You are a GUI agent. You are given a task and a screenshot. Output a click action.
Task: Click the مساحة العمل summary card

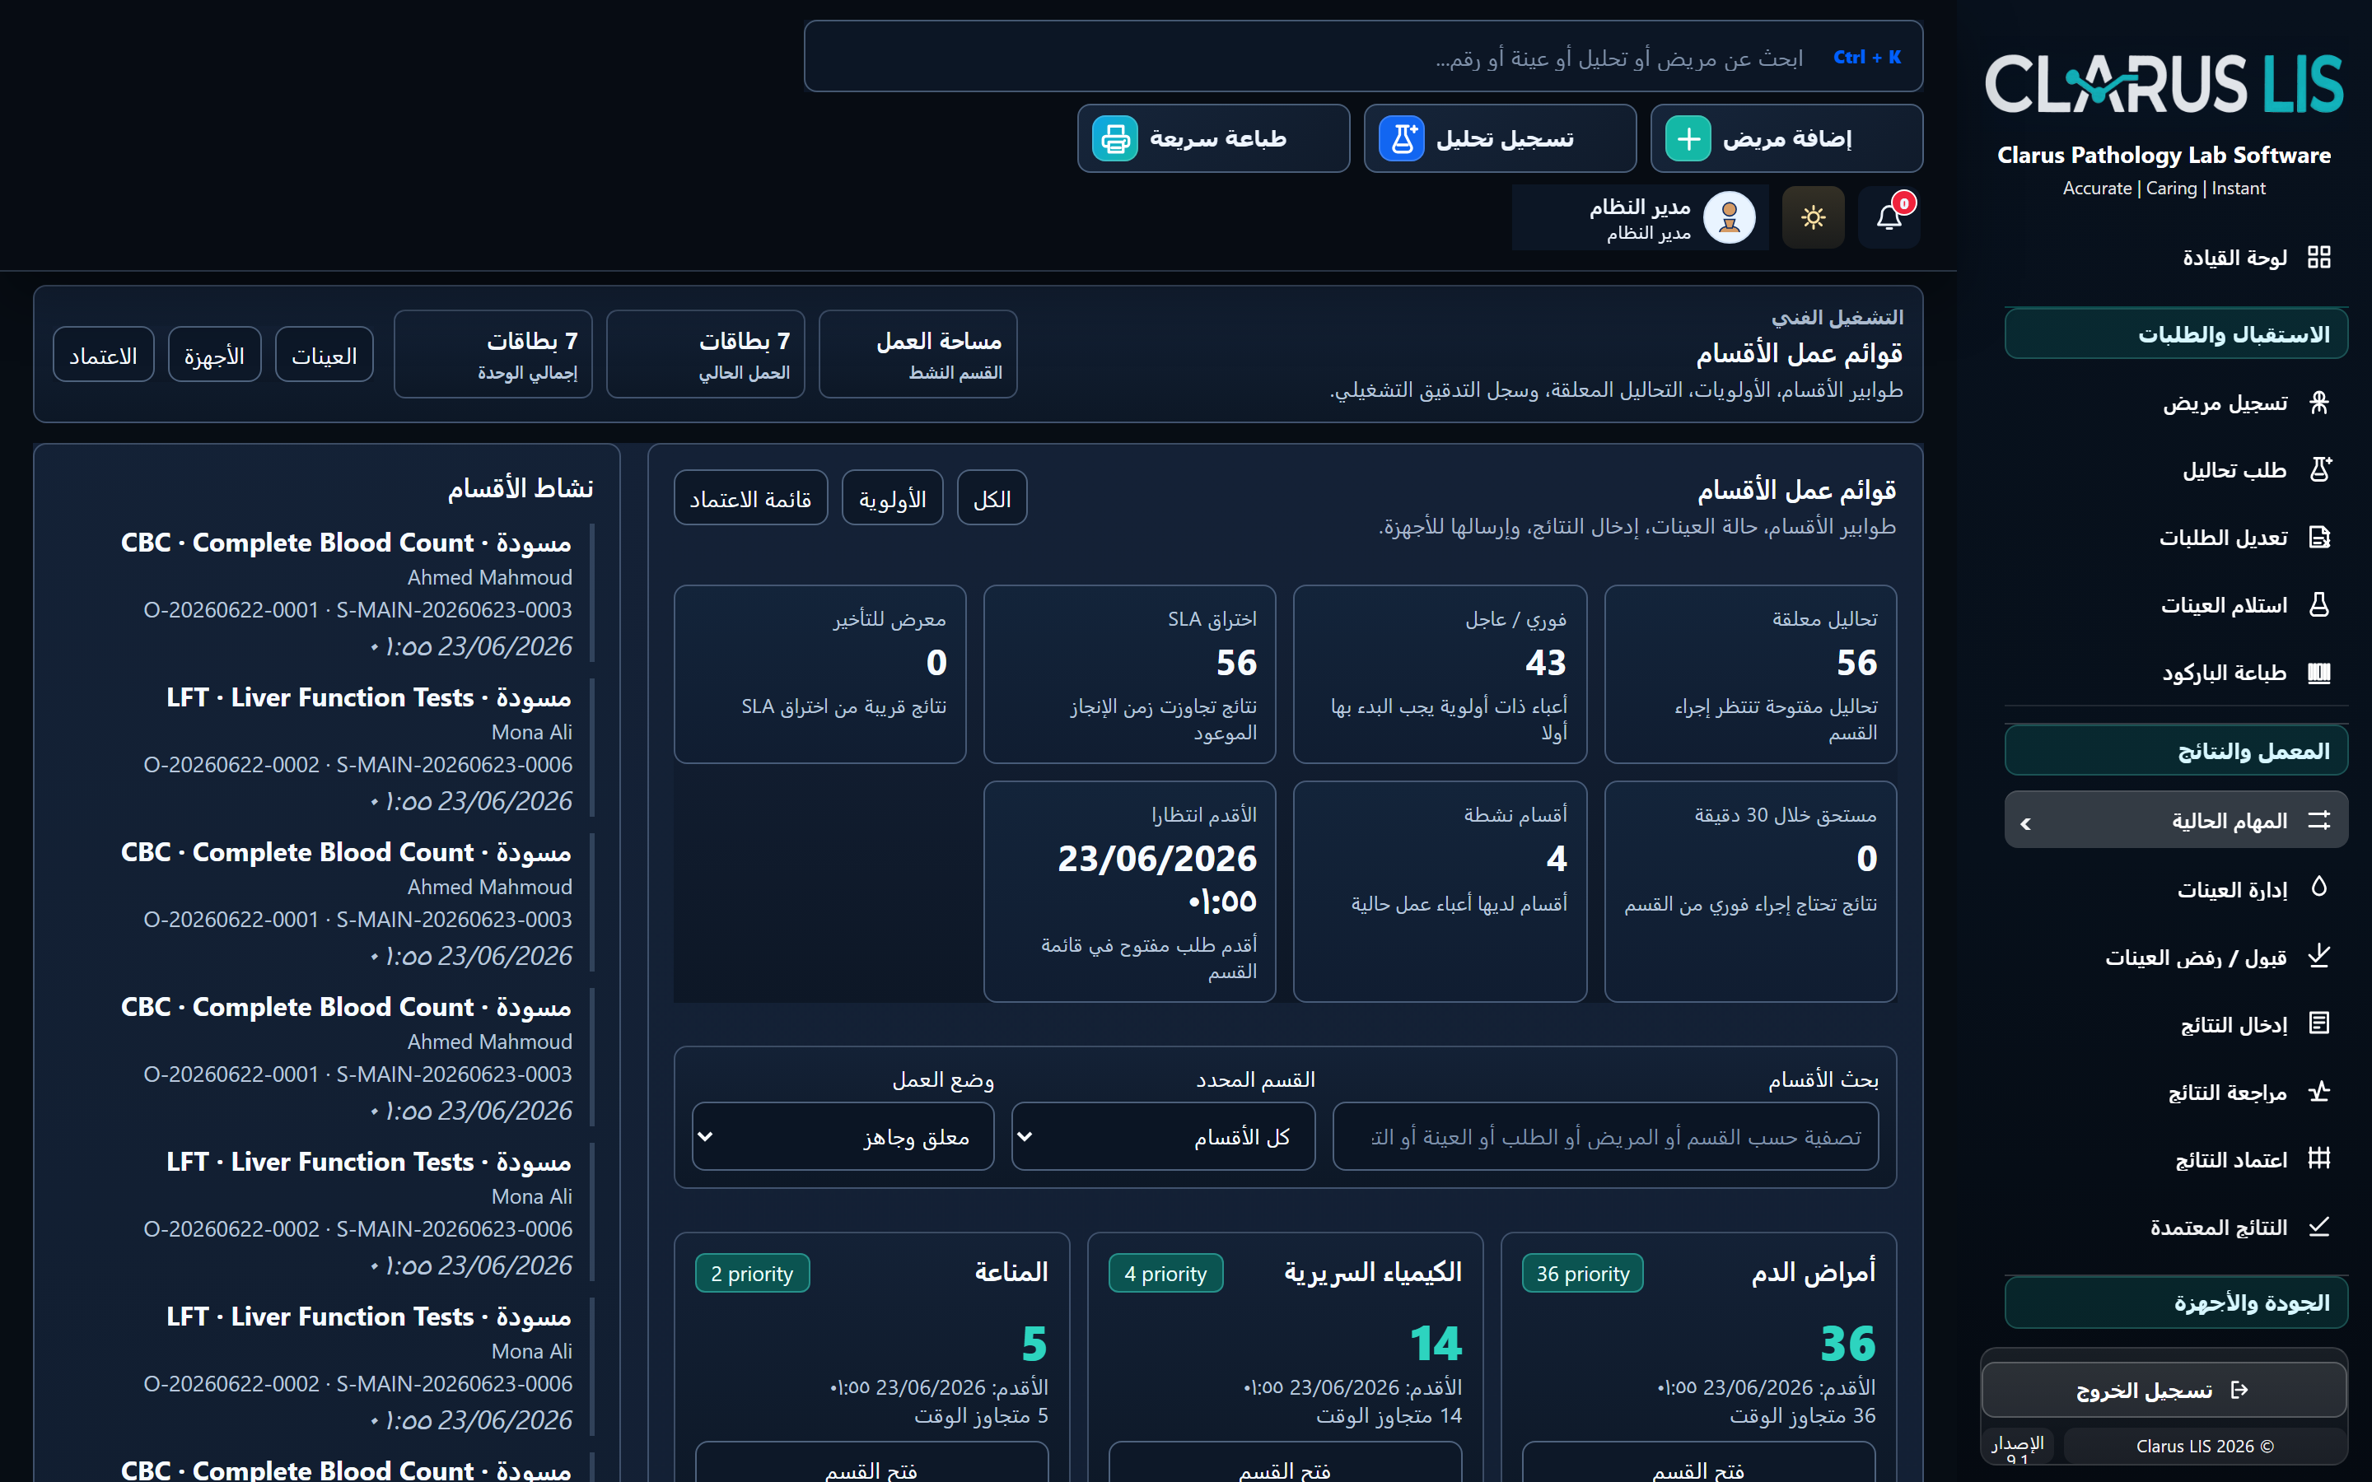coord(918,355)
